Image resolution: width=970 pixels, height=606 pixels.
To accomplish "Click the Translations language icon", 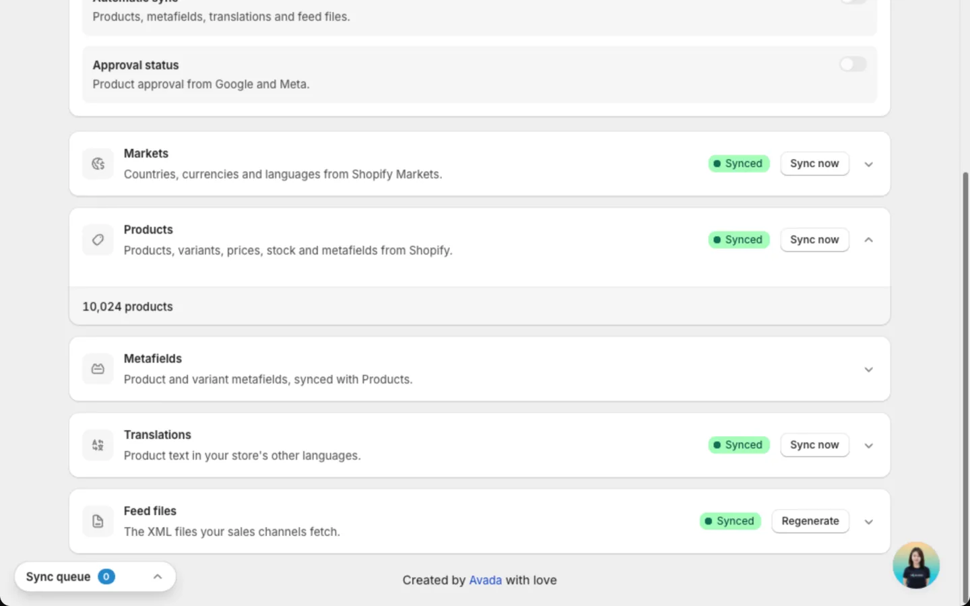I will coord(98,445).
